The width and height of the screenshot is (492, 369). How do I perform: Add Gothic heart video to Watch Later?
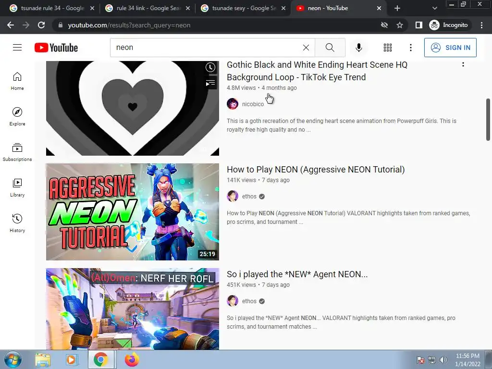(x=210, y=67)
